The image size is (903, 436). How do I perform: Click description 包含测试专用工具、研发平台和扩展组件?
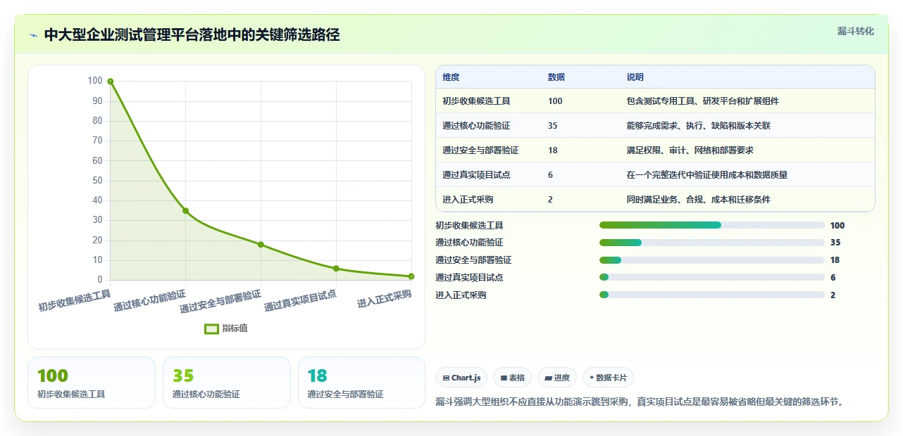point(702,101)
